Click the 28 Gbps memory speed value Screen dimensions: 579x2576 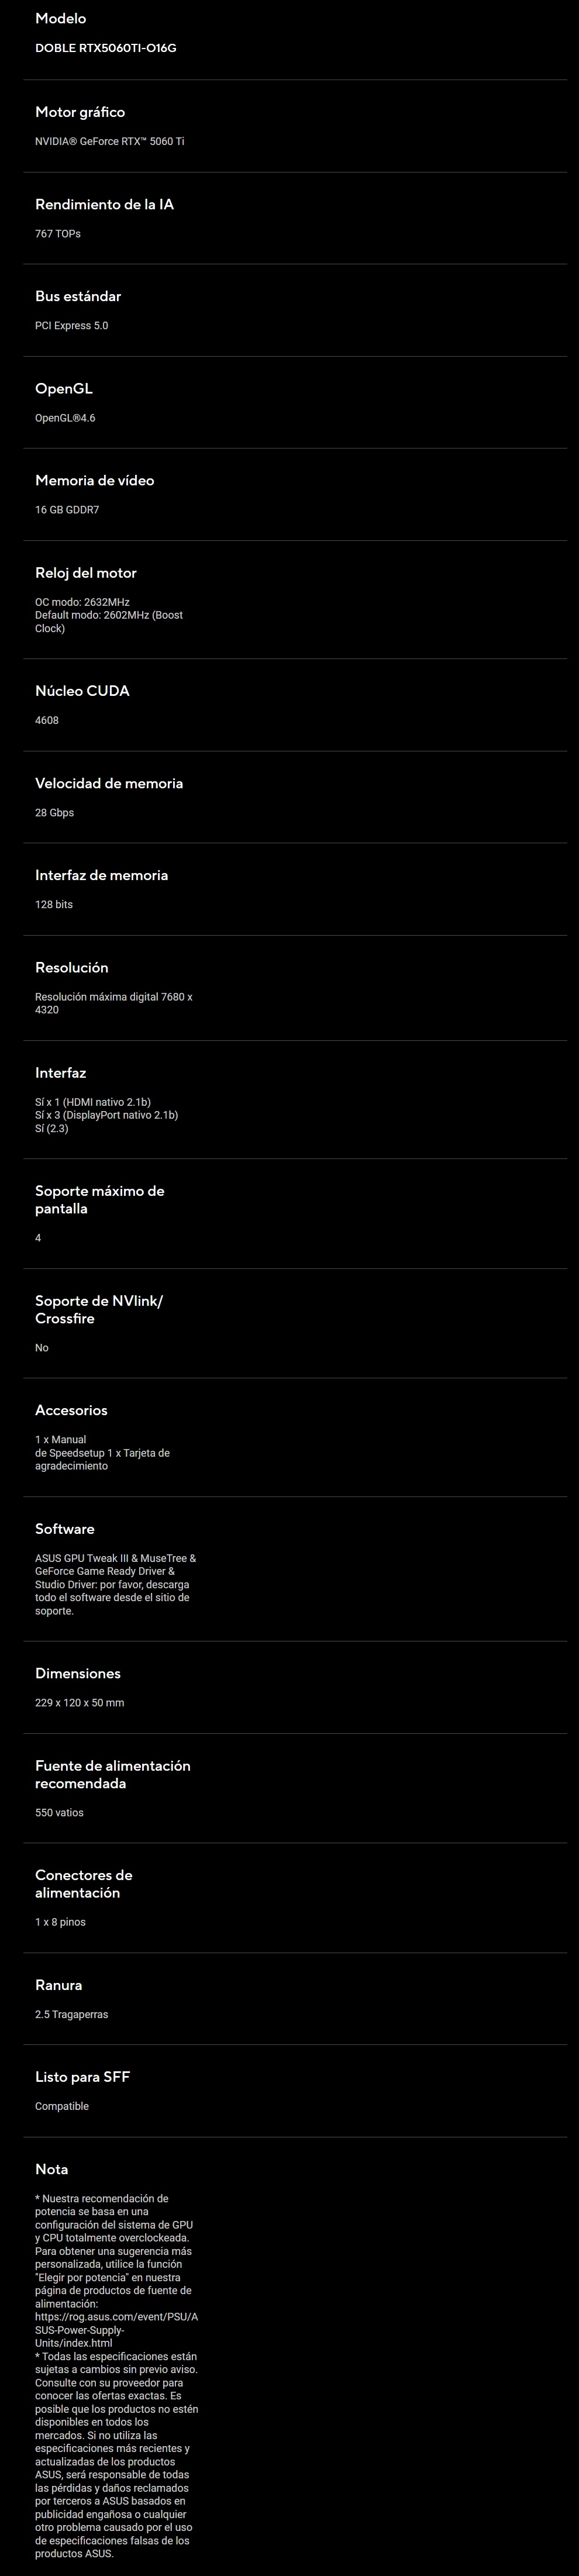(54, 812)
